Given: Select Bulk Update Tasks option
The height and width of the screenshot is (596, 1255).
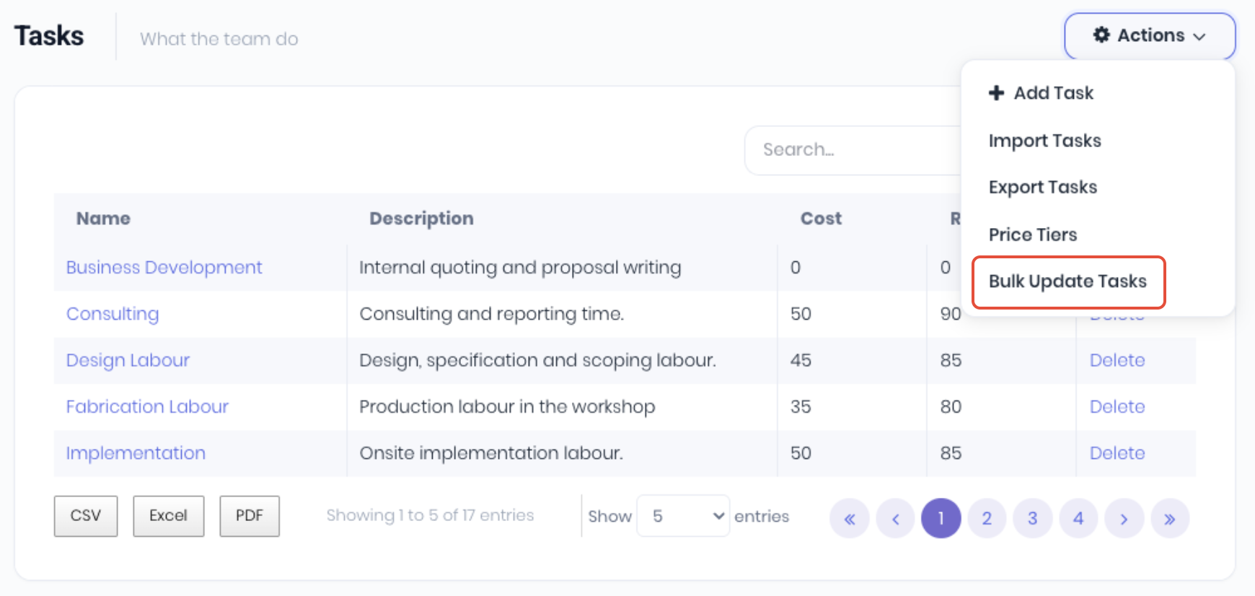Looking at the screenshot, I should tap(1067, 281).
